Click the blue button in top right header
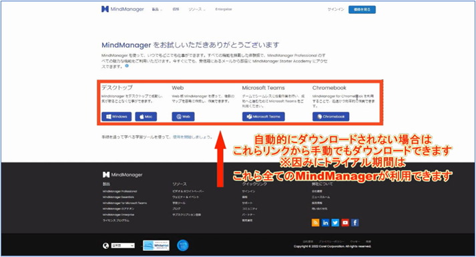The height and width of the screenshot is (257, 476). 362,9
